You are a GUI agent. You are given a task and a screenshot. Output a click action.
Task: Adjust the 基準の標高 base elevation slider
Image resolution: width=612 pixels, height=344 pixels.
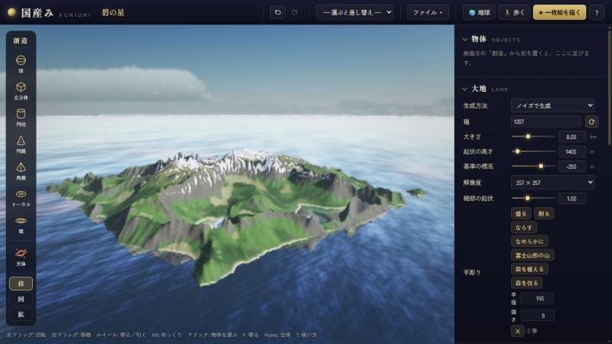click(533, 166)
